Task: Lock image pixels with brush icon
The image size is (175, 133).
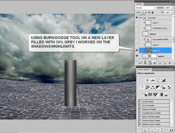Action: [x=146, y=12]
